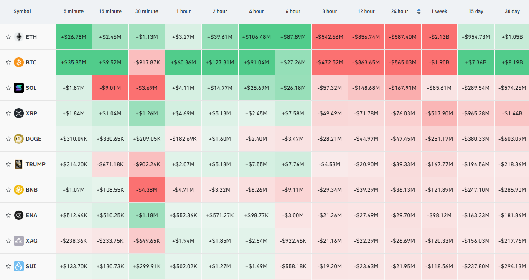Select the 4 hour column header
This screenshot has width=529, height=280.
pos(257,11)
